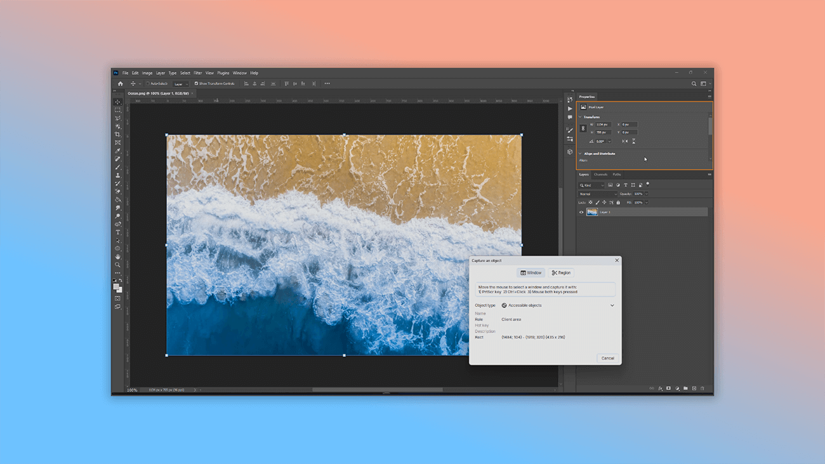Toggle Show Transform Controls
825x464 pixels.
point(196,83)
